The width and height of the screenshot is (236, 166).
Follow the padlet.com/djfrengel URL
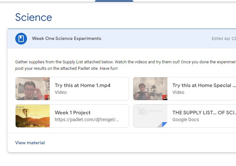(86, 120)
